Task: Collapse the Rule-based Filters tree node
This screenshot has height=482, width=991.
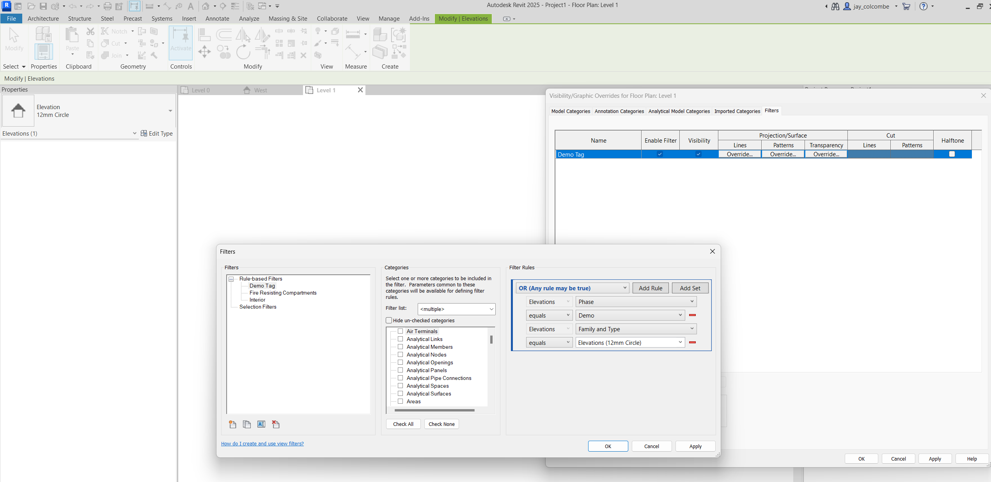Action: (x=231, y=279)
